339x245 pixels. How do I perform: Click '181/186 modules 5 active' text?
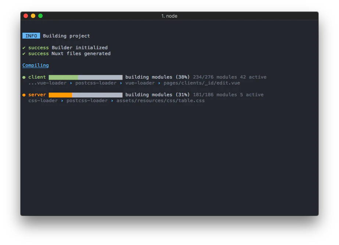tap(228, 95)
